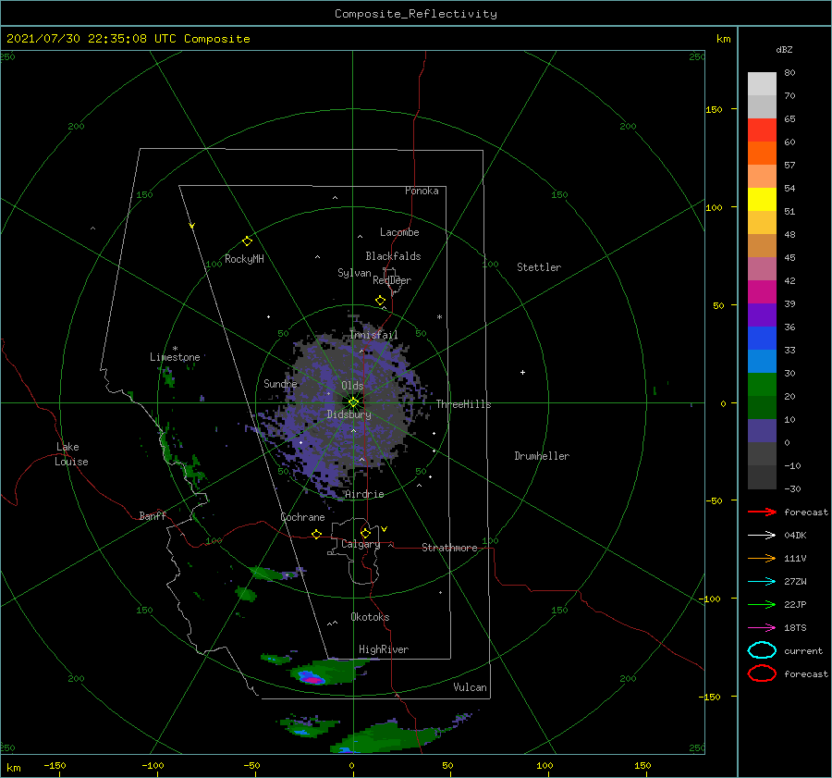Select the blue 33-36 dBZ swatch
The height and width of the screenshot is (778, 832).
point(762,339)
